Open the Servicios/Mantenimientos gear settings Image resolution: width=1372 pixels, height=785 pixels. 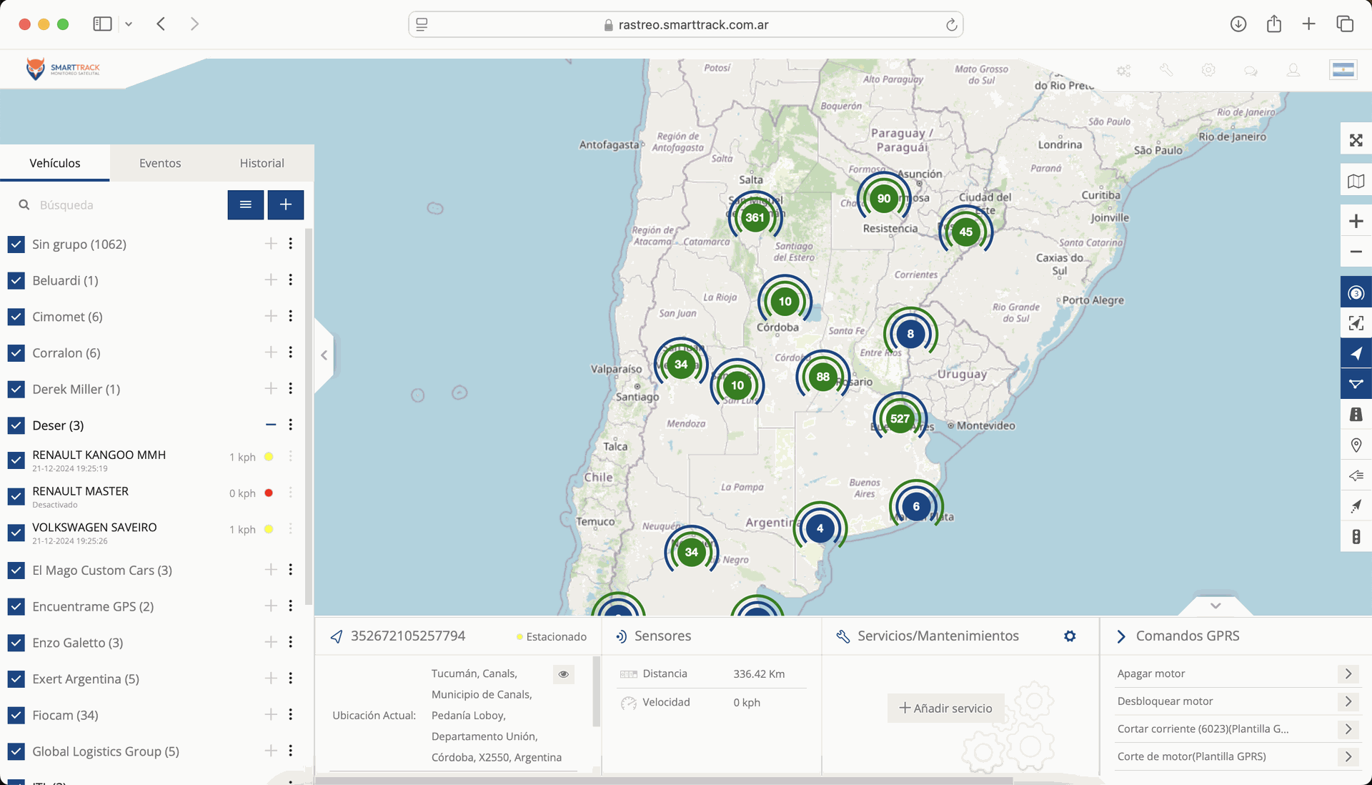pyautogui.click(x=1069, y=636)
